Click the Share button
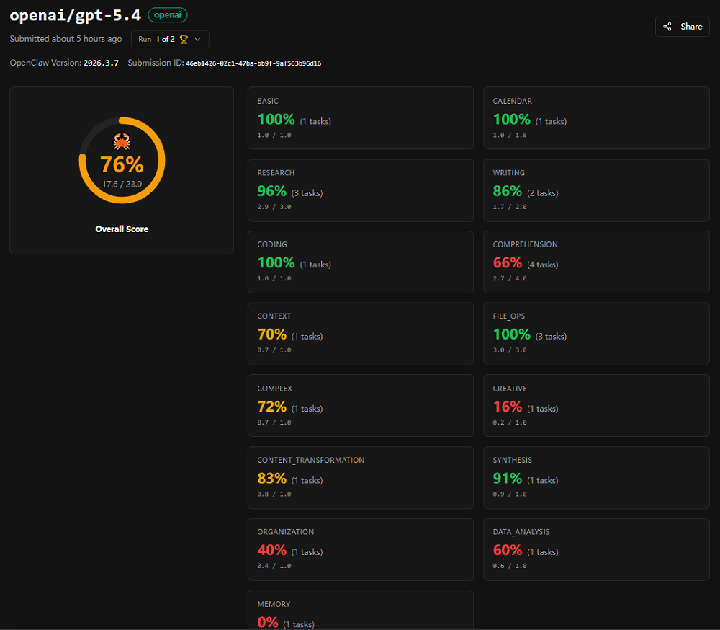The image size is (720, 630). 682,27
